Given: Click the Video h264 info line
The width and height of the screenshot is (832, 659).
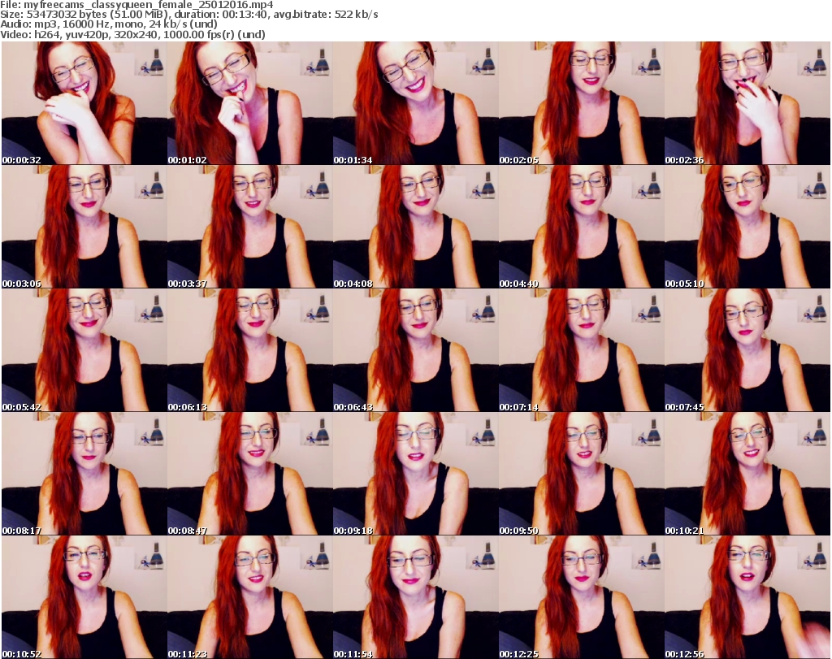Looking at the screenshot, I should coord(132,34).
